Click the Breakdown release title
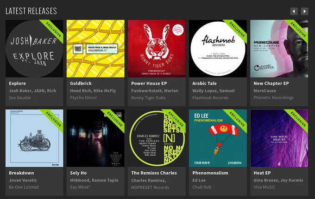Screen dimensions: 315x199 pos(21,173)
